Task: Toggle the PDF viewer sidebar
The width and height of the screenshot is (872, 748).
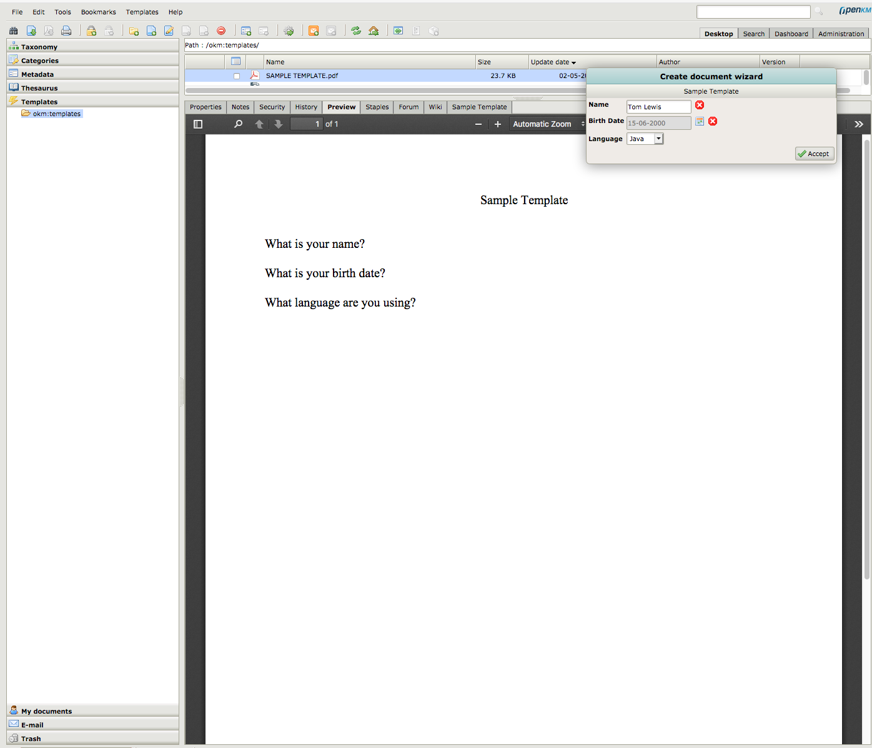Action: point(198,124)
